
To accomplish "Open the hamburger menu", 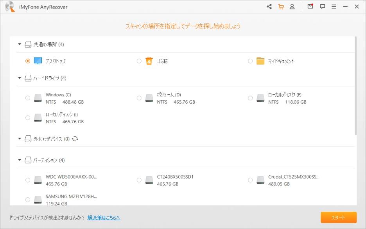I will [334, 7].
